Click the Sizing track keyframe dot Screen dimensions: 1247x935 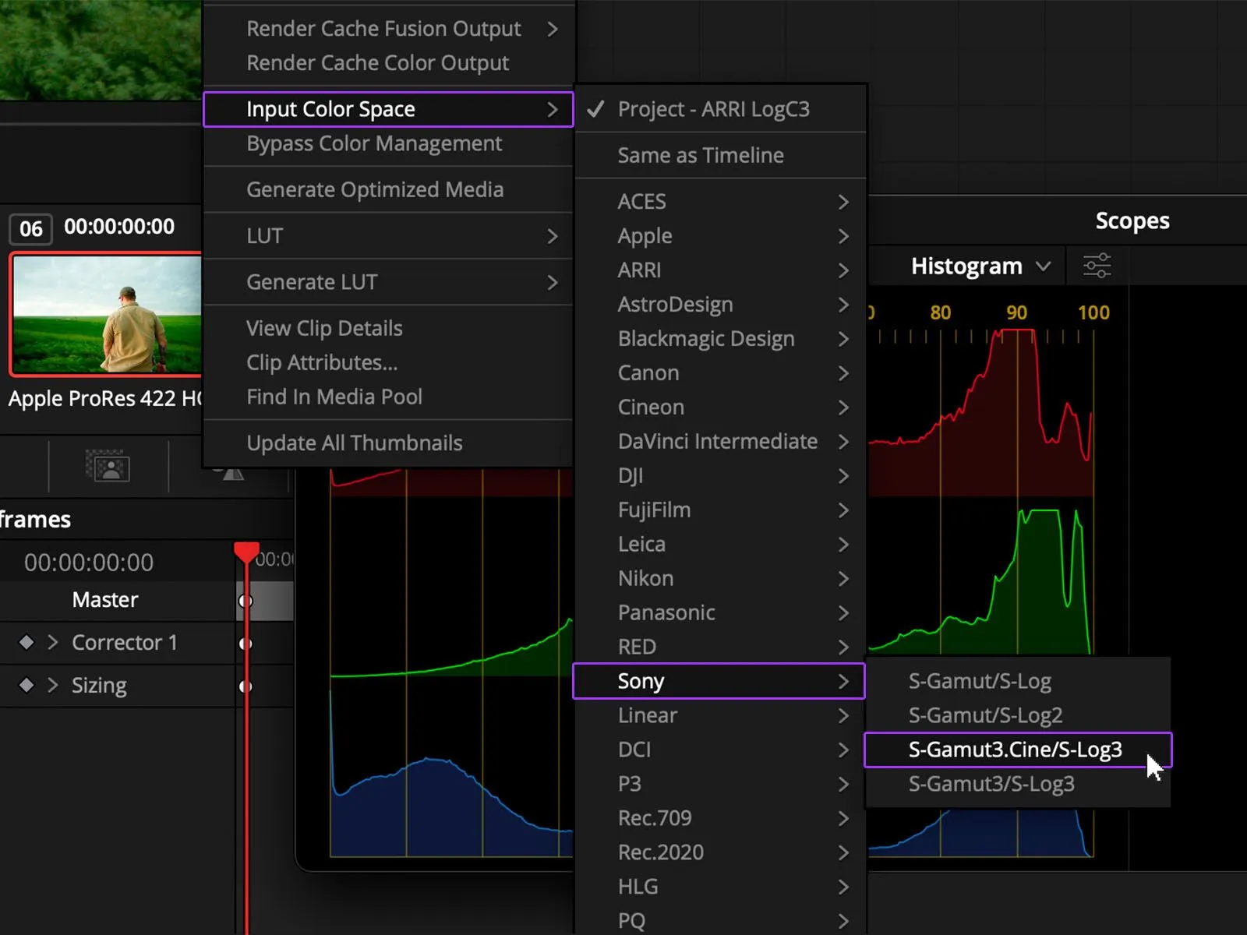click(x=246, y=686)
